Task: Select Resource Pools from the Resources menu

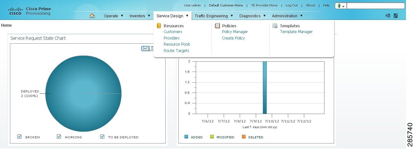Action: [x=177, y=44]
